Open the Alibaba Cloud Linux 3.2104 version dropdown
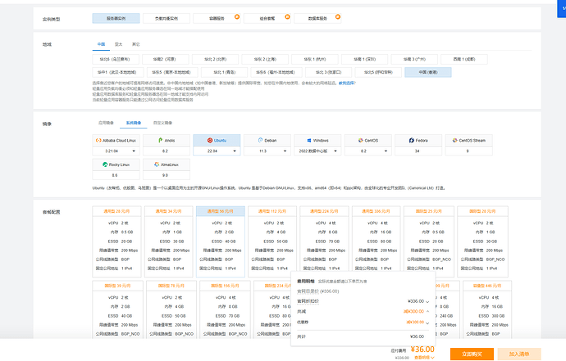 pyautogui.click(x=116, y=151)
